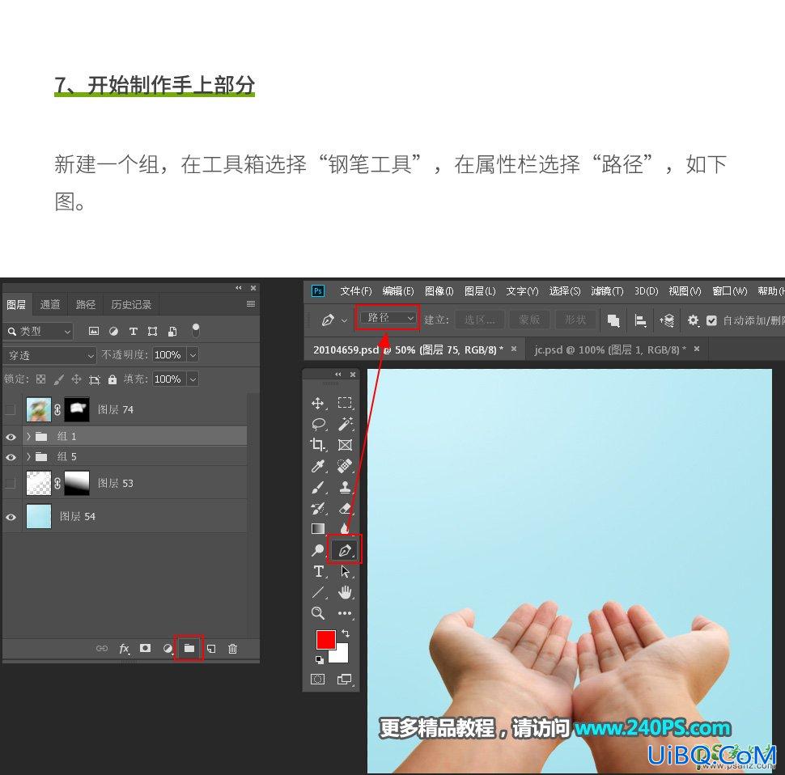This screenshot has width=785, height=775.
Task: Open the 穿透 blend mode dropdown
Action: 49,355
